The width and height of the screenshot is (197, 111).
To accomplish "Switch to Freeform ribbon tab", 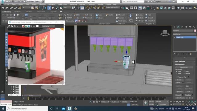I will click(x=18, y=12).
